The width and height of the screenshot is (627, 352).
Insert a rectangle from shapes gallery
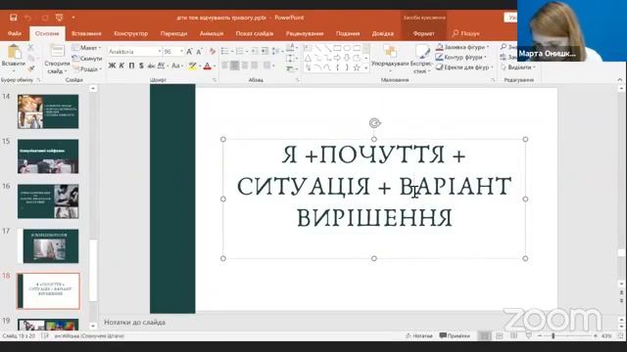click(x=337, y=48)
